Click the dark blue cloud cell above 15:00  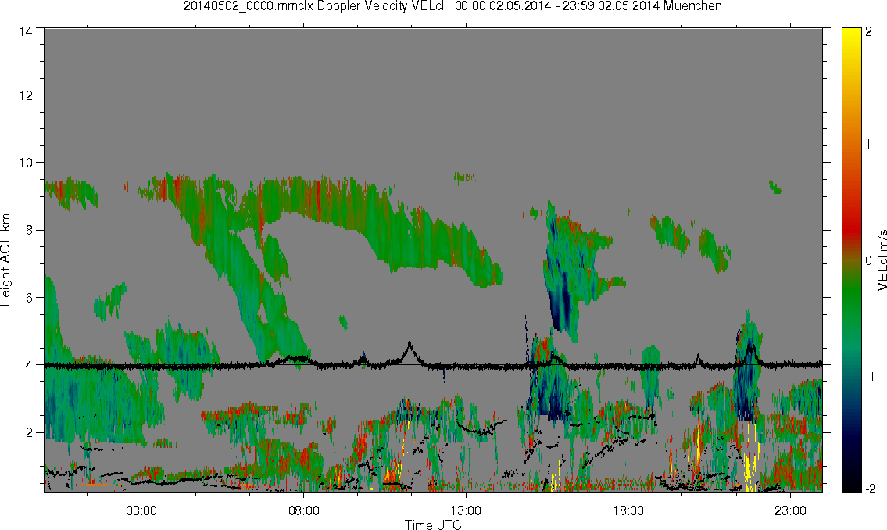click(561, 306)
